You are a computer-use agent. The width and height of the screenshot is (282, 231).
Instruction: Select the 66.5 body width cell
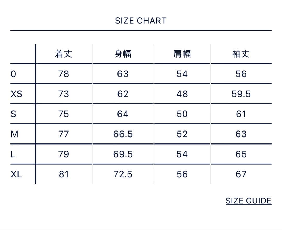[123, 134]
